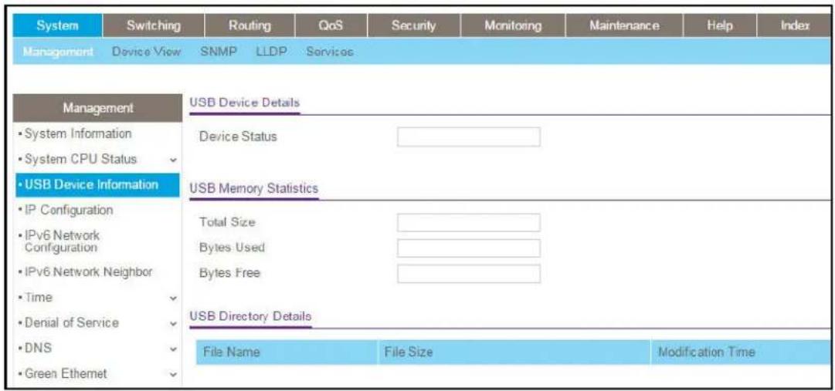This screenshot has height=391, width=835.
Task: Expand the DNS chevron
Action: [172, 349]
